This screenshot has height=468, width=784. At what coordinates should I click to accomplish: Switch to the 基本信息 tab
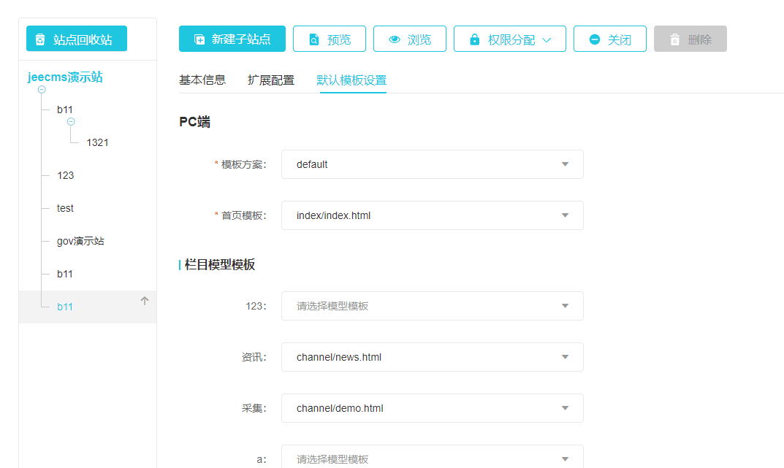click(x=202, y=80)
